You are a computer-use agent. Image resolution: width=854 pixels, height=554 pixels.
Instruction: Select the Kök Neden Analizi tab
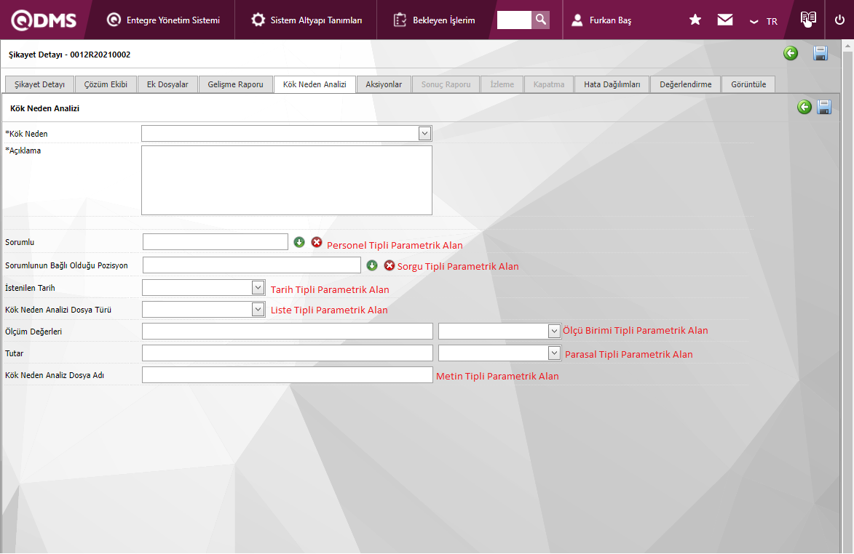[x=315, y=84]
